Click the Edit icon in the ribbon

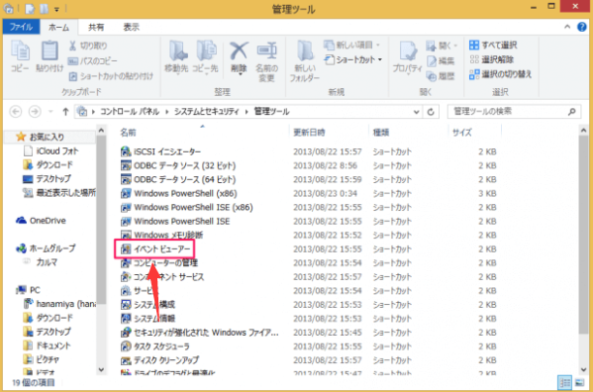point(432,60)
